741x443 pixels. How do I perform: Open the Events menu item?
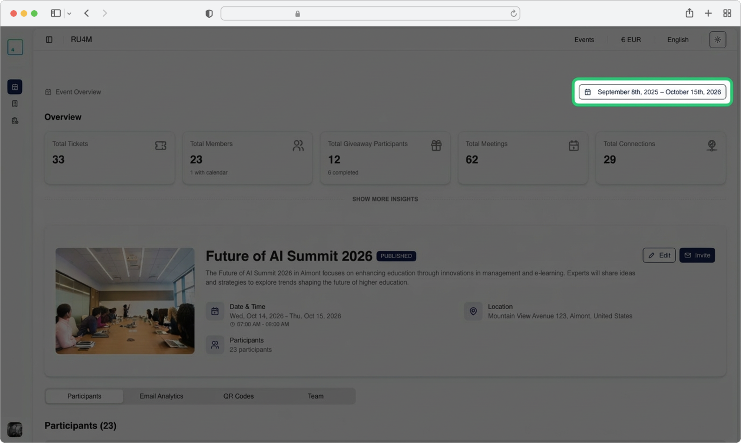pos(584,40)
